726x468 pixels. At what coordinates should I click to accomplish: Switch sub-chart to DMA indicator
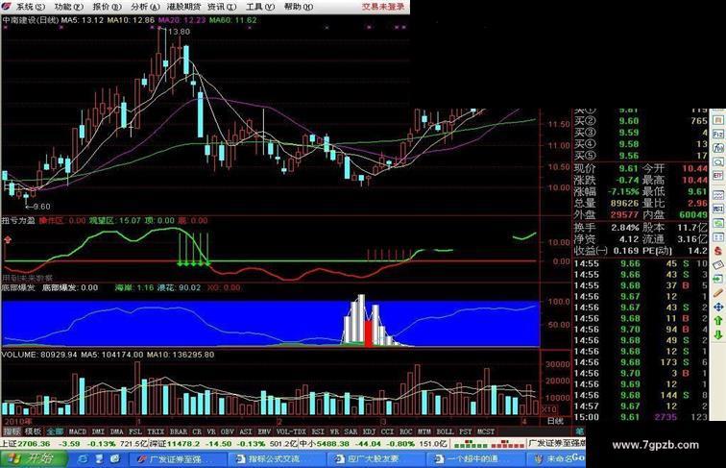(x=117, y=431)
